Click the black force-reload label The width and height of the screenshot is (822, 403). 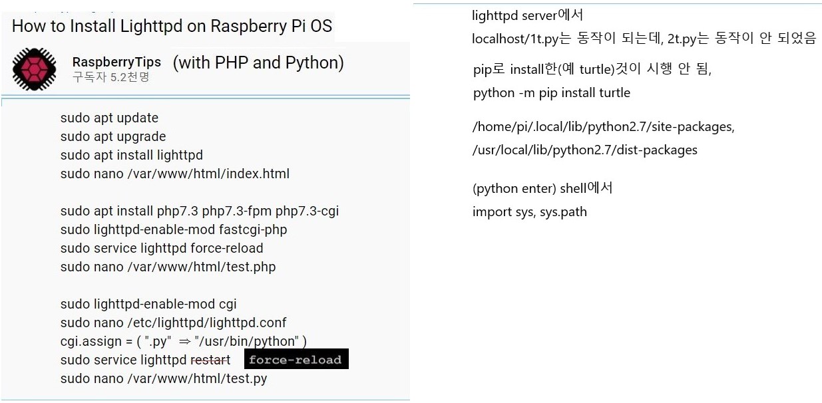coord(295,360)
